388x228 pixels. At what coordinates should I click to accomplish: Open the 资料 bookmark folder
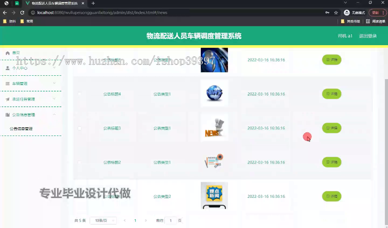click(9, 21)
